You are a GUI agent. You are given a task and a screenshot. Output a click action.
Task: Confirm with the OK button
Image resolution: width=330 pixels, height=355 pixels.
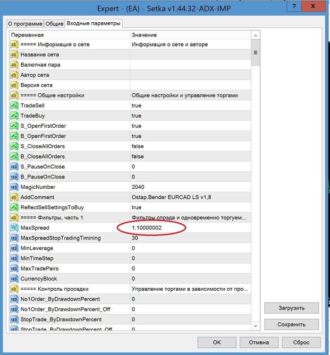pyautogui.click(x=217, y=342)
